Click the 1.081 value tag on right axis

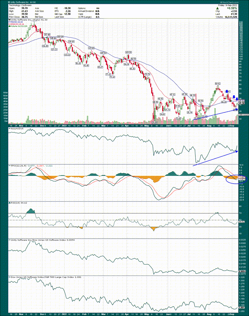click(x=242, y=308)
